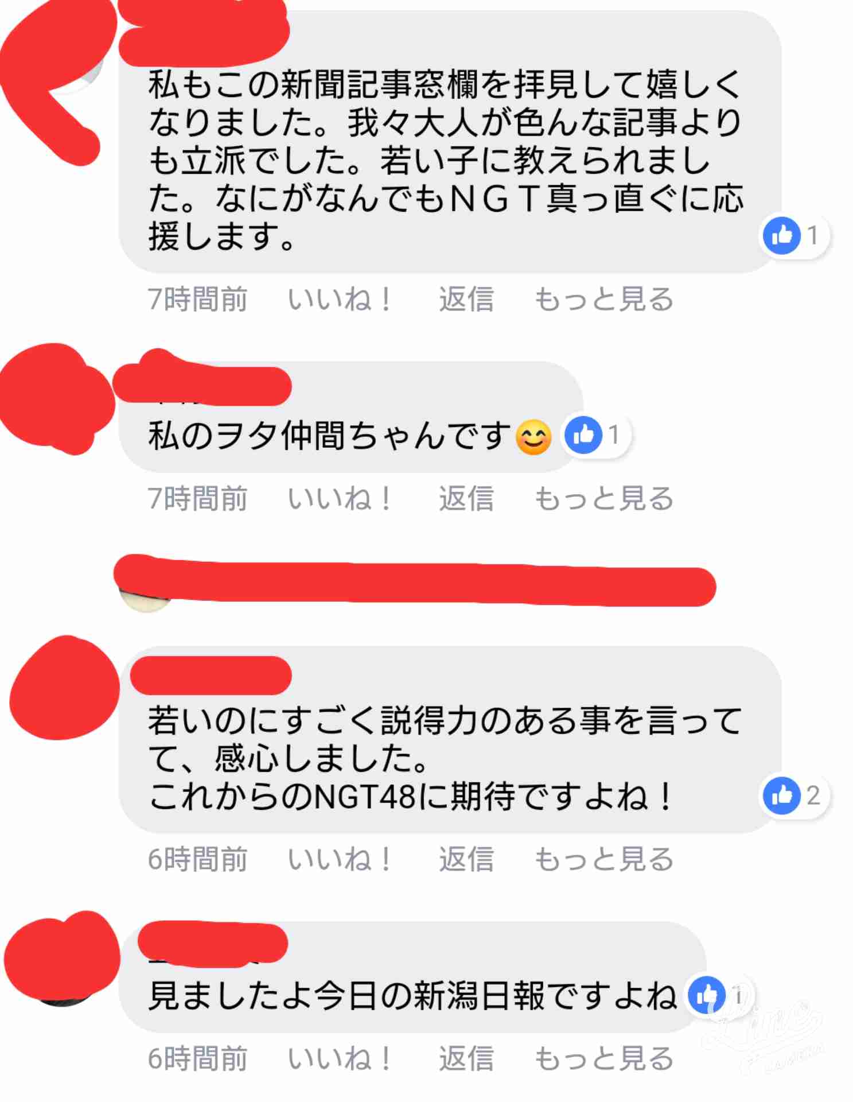
Task: Tap 返信 under the 新潟日報 comment
Action: pyautogui.click(x=466, y=1058)
